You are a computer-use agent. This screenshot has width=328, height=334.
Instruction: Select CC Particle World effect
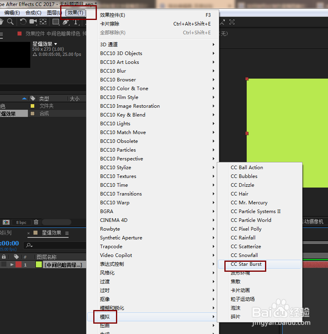pos(259,220)
